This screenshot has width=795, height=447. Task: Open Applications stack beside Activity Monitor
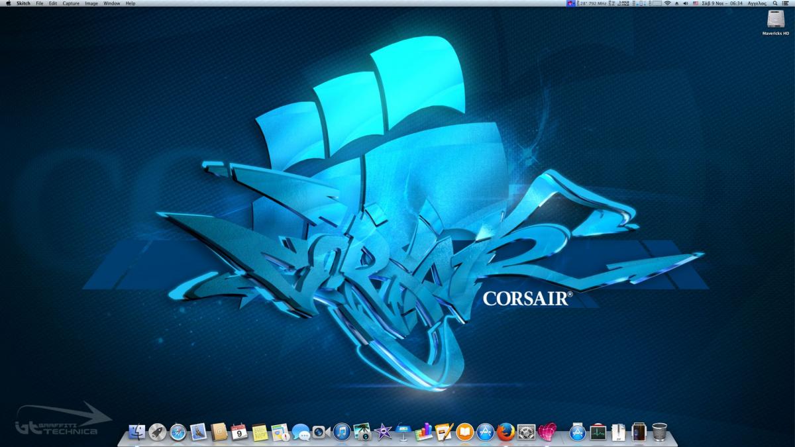(x=578, y=432)
